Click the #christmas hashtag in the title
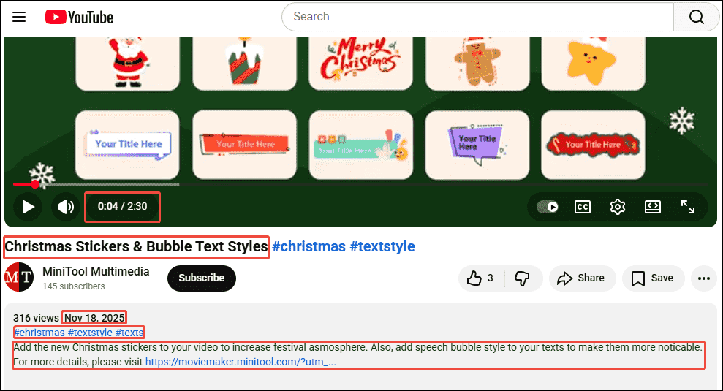The width and height of the screenshot is (723, 391). (x=308, y=246)
